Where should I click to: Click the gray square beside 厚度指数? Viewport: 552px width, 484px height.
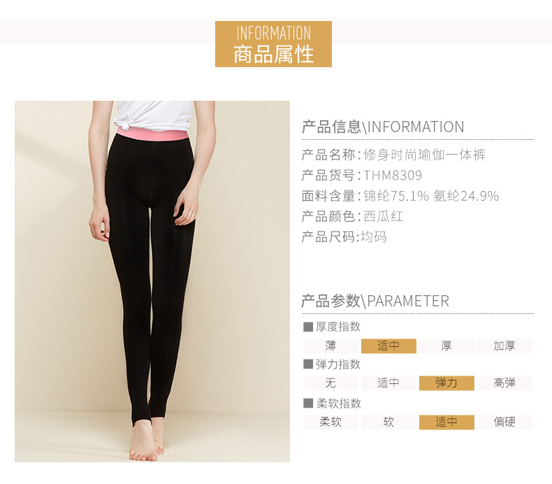308,327
